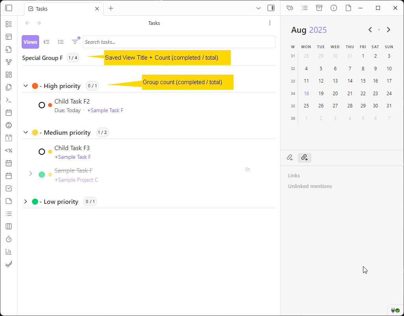Open the tab list dropdown arrow
The image size is (404, 316).
[258, 8]
